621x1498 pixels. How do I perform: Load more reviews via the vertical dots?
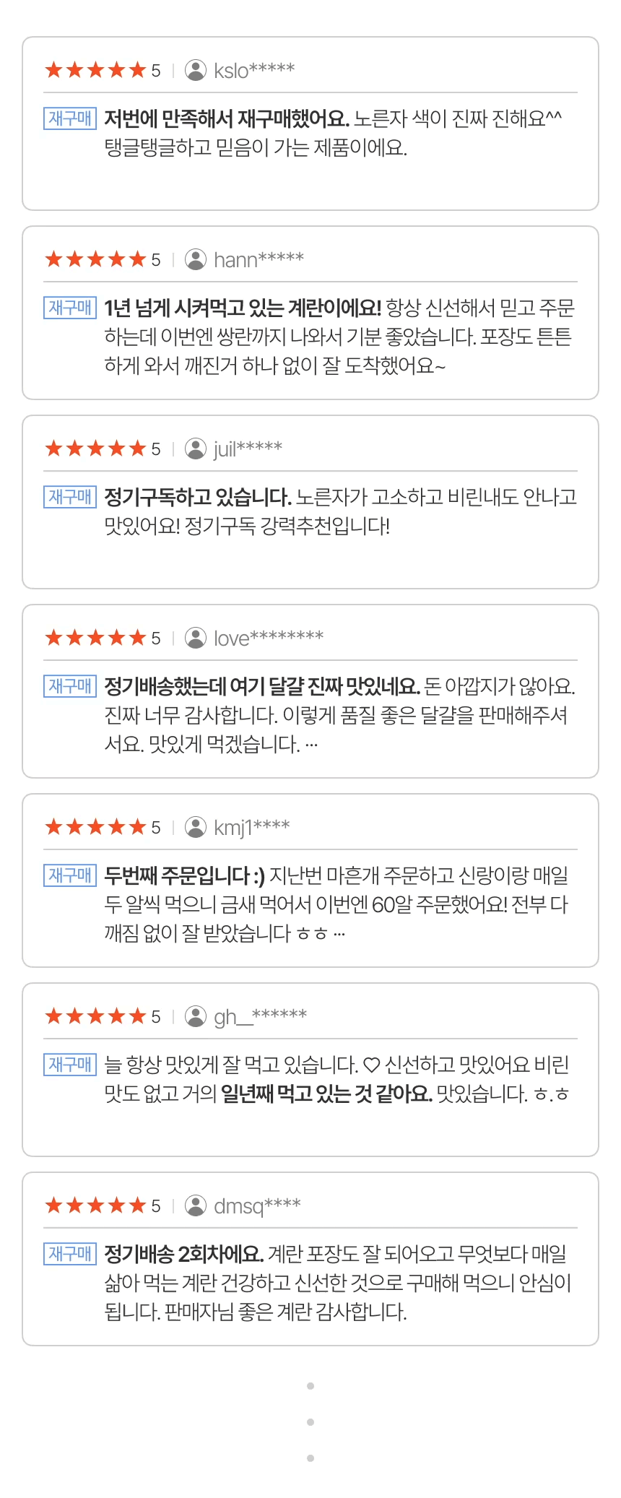pyautogui.click(x=310, y=1421)
